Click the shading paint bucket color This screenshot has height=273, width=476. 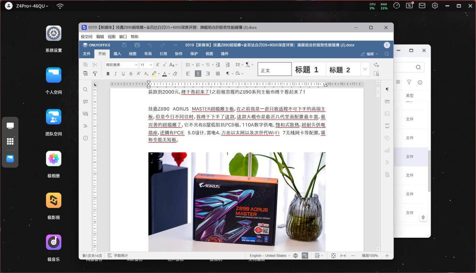coord(238,74)
